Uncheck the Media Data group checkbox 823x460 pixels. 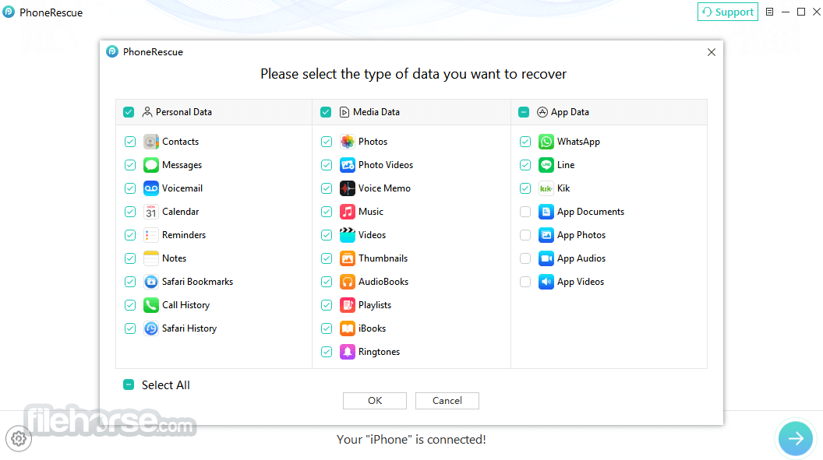326,112
